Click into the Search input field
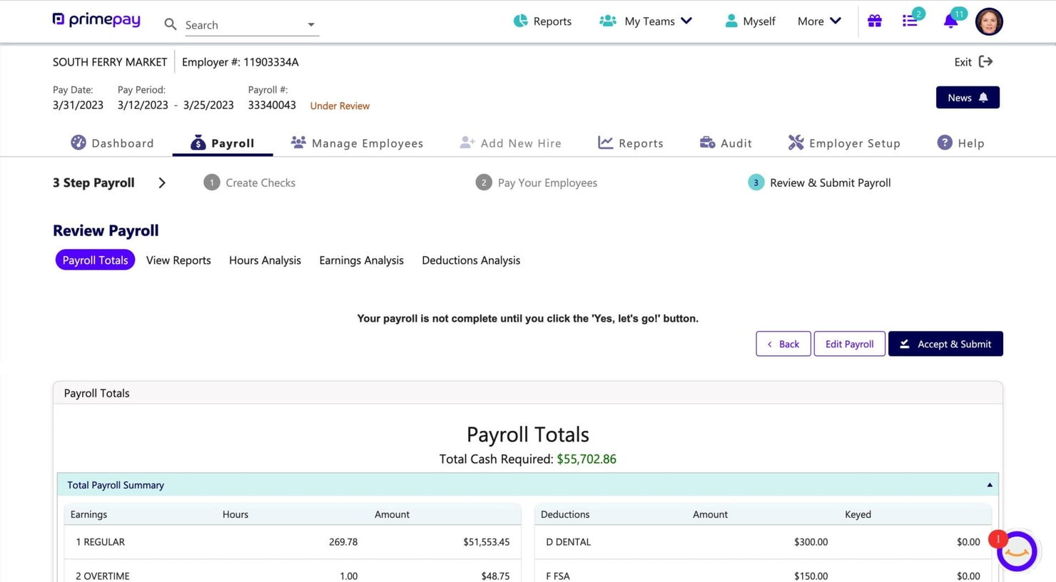 (x=243, y=25)
